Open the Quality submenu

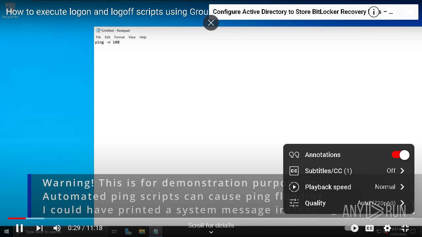(349, 203)
